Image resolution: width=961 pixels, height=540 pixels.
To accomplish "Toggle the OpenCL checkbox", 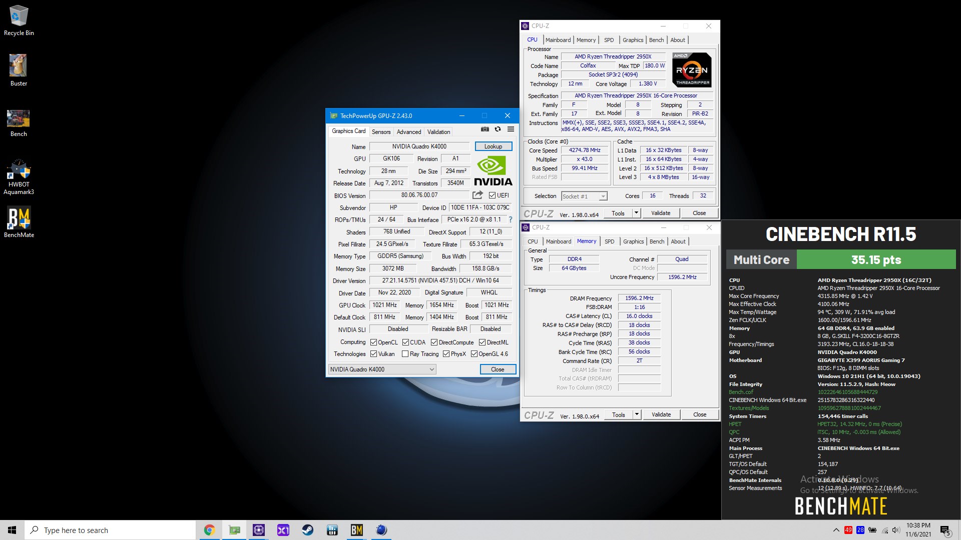I will click(x=373, y=342).
